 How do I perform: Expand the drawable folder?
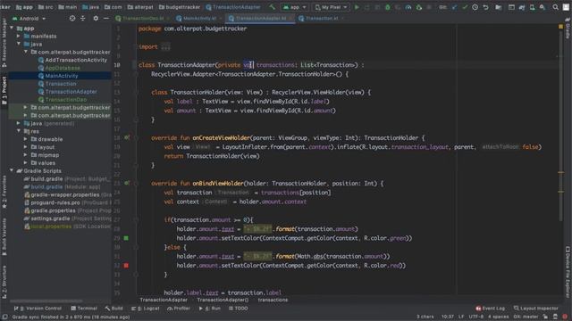26,139
